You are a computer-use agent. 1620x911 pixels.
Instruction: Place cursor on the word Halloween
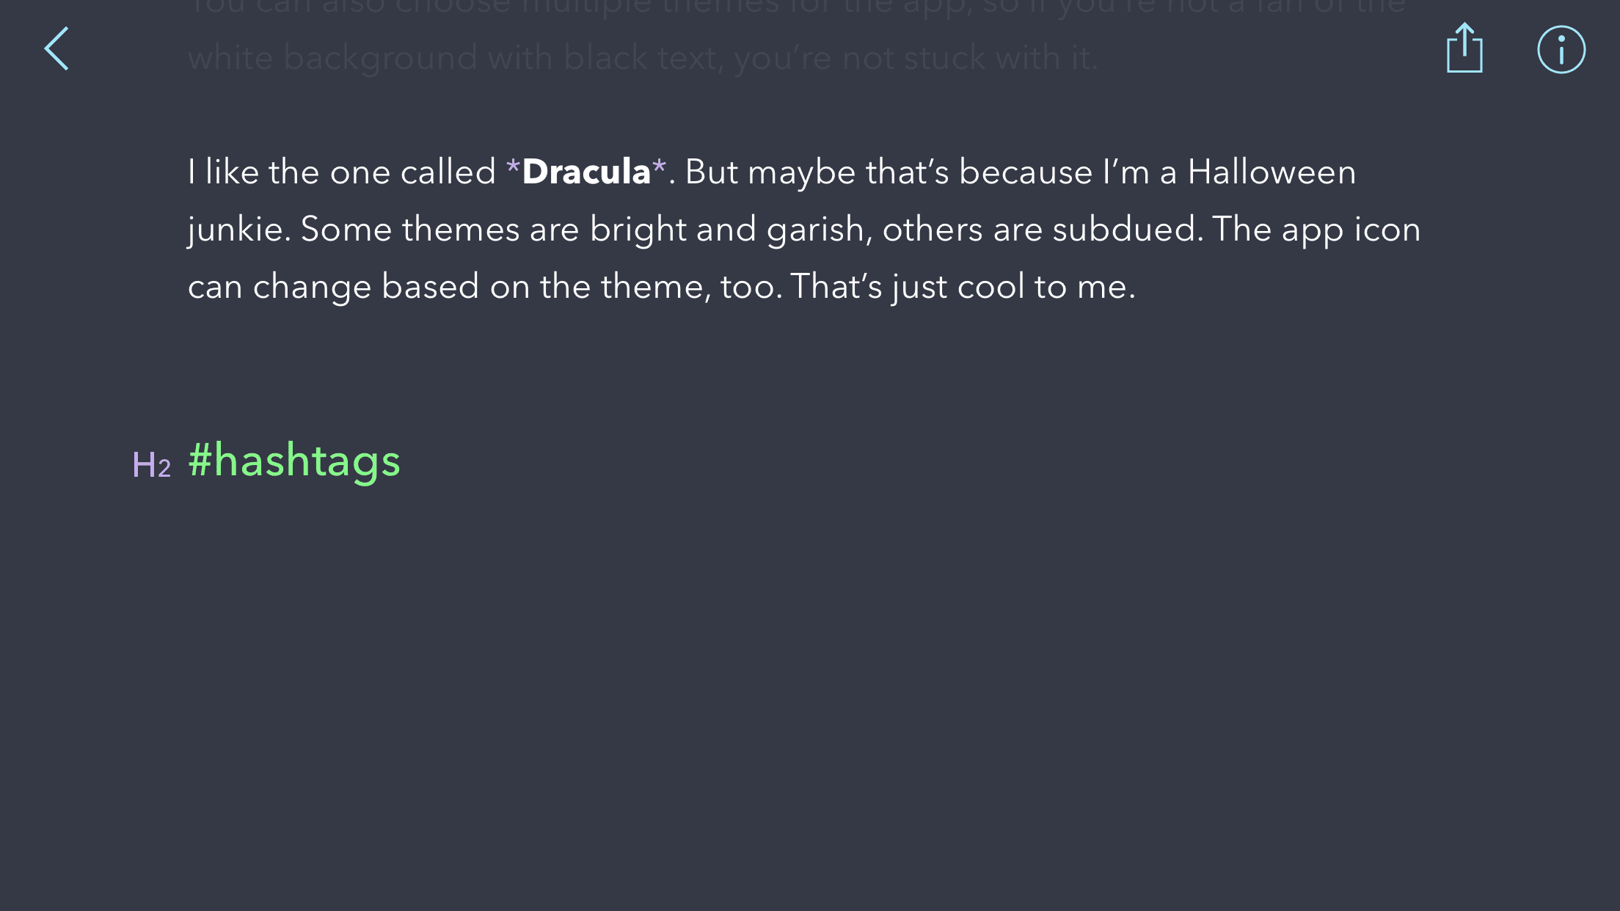[1271, 172]
